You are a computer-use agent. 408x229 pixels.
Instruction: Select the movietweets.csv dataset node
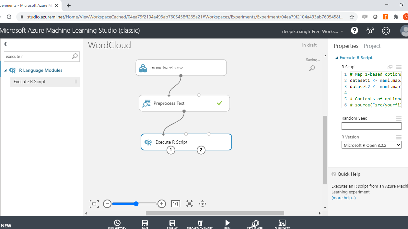pos(181,68)
